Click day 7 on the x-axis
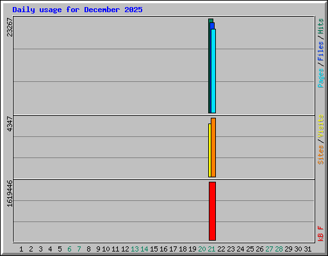 79,249
